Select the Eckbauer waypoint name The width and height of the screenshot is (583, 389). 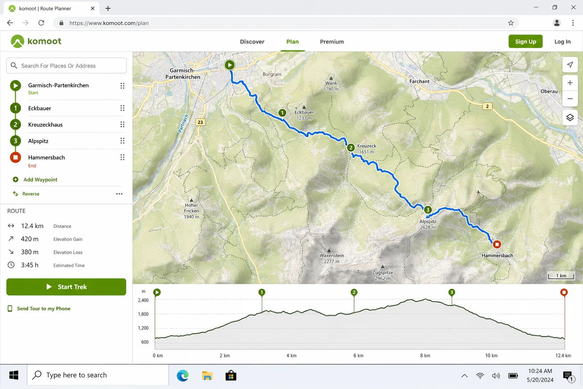(x=39, y=108)
